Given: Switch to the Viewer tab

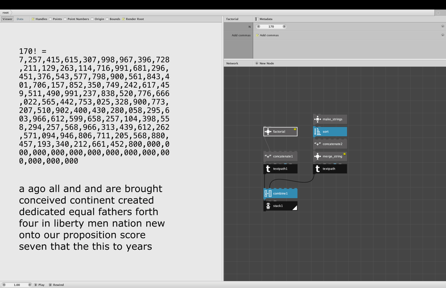Looking at the screenshot, I should coord(8,19).
